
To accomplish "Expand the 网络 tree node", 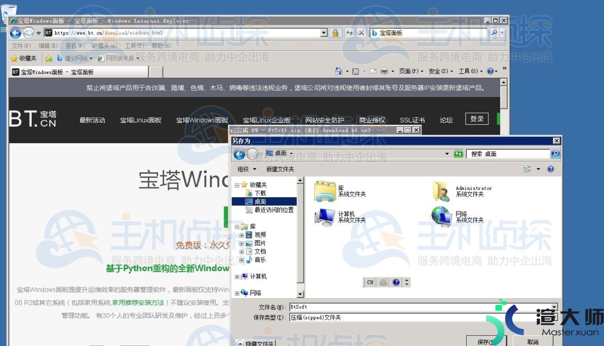I will pyautogui.click(x=237, y=293).
